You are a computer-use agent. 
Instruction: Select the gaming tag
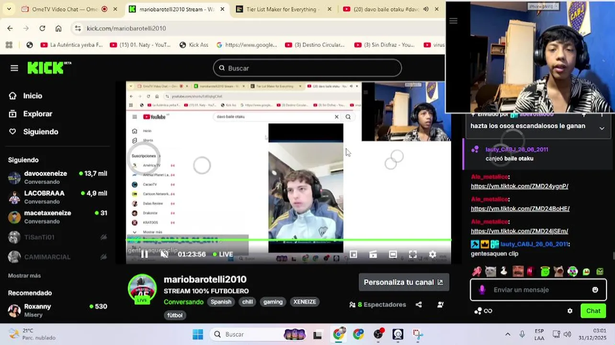click(x=273, y=302)
